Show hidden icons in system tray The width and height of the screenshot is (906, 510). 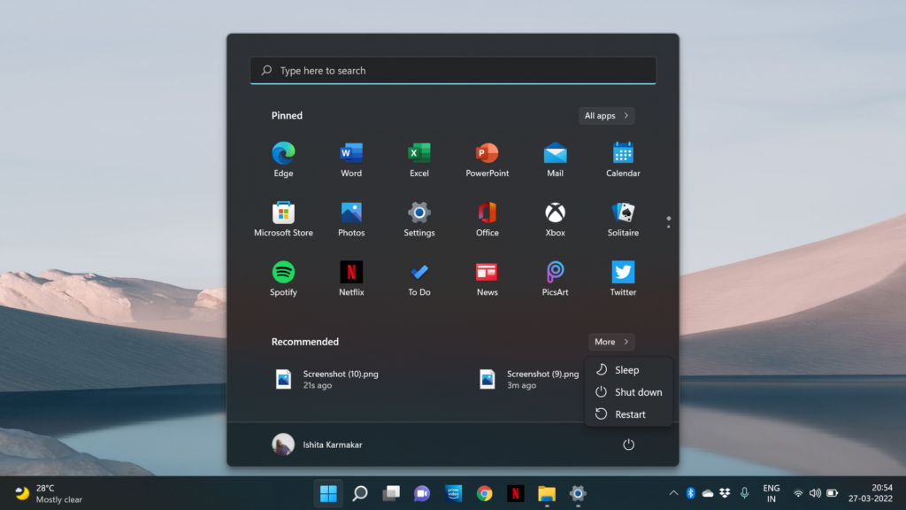[673, 493]
